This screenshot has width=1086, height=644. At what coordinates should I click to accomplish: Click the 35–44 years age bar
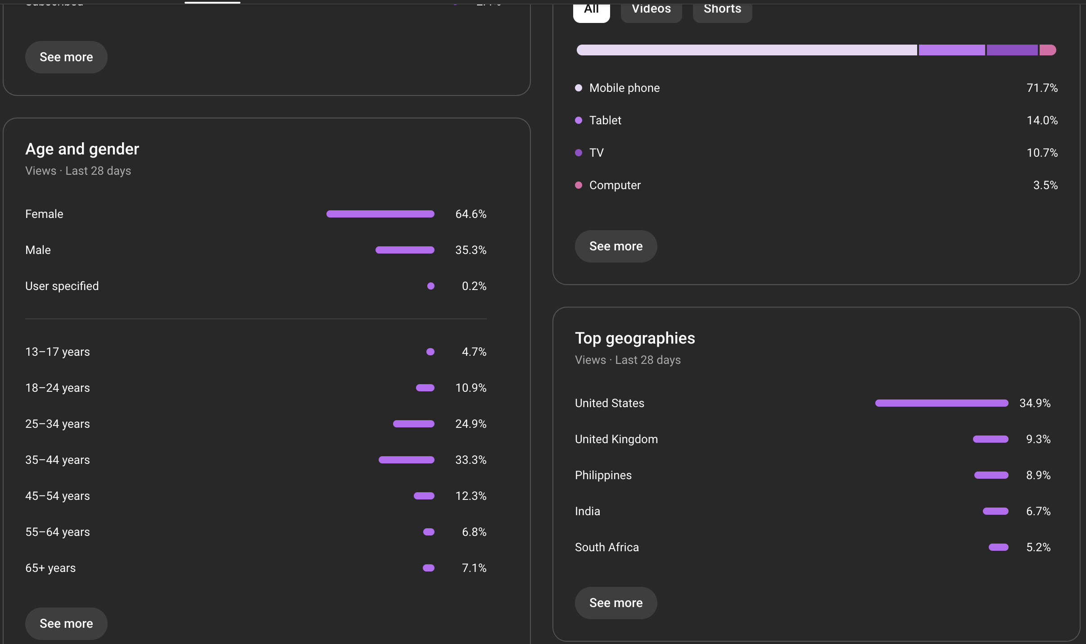click(407, 460)
